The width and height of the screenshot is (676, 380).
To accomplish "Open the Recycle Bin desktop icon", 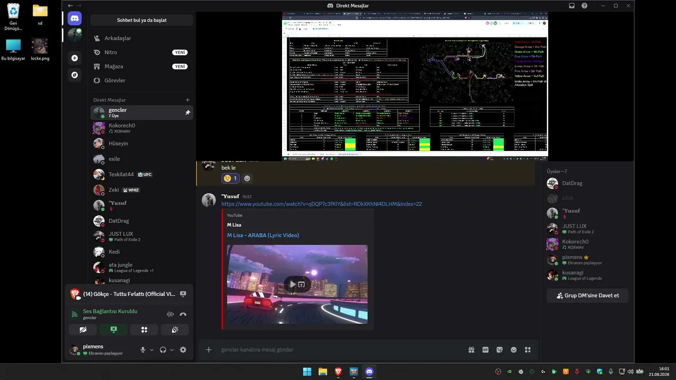I will coord(13,17).
